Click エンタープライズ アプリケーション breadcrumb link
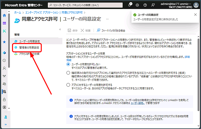 [42, 13]
